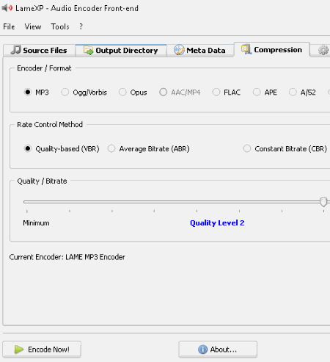This screenshot has height=362, width=330.
Task: Choose the A/52 encoder option
Action: (x=293, y=93)
